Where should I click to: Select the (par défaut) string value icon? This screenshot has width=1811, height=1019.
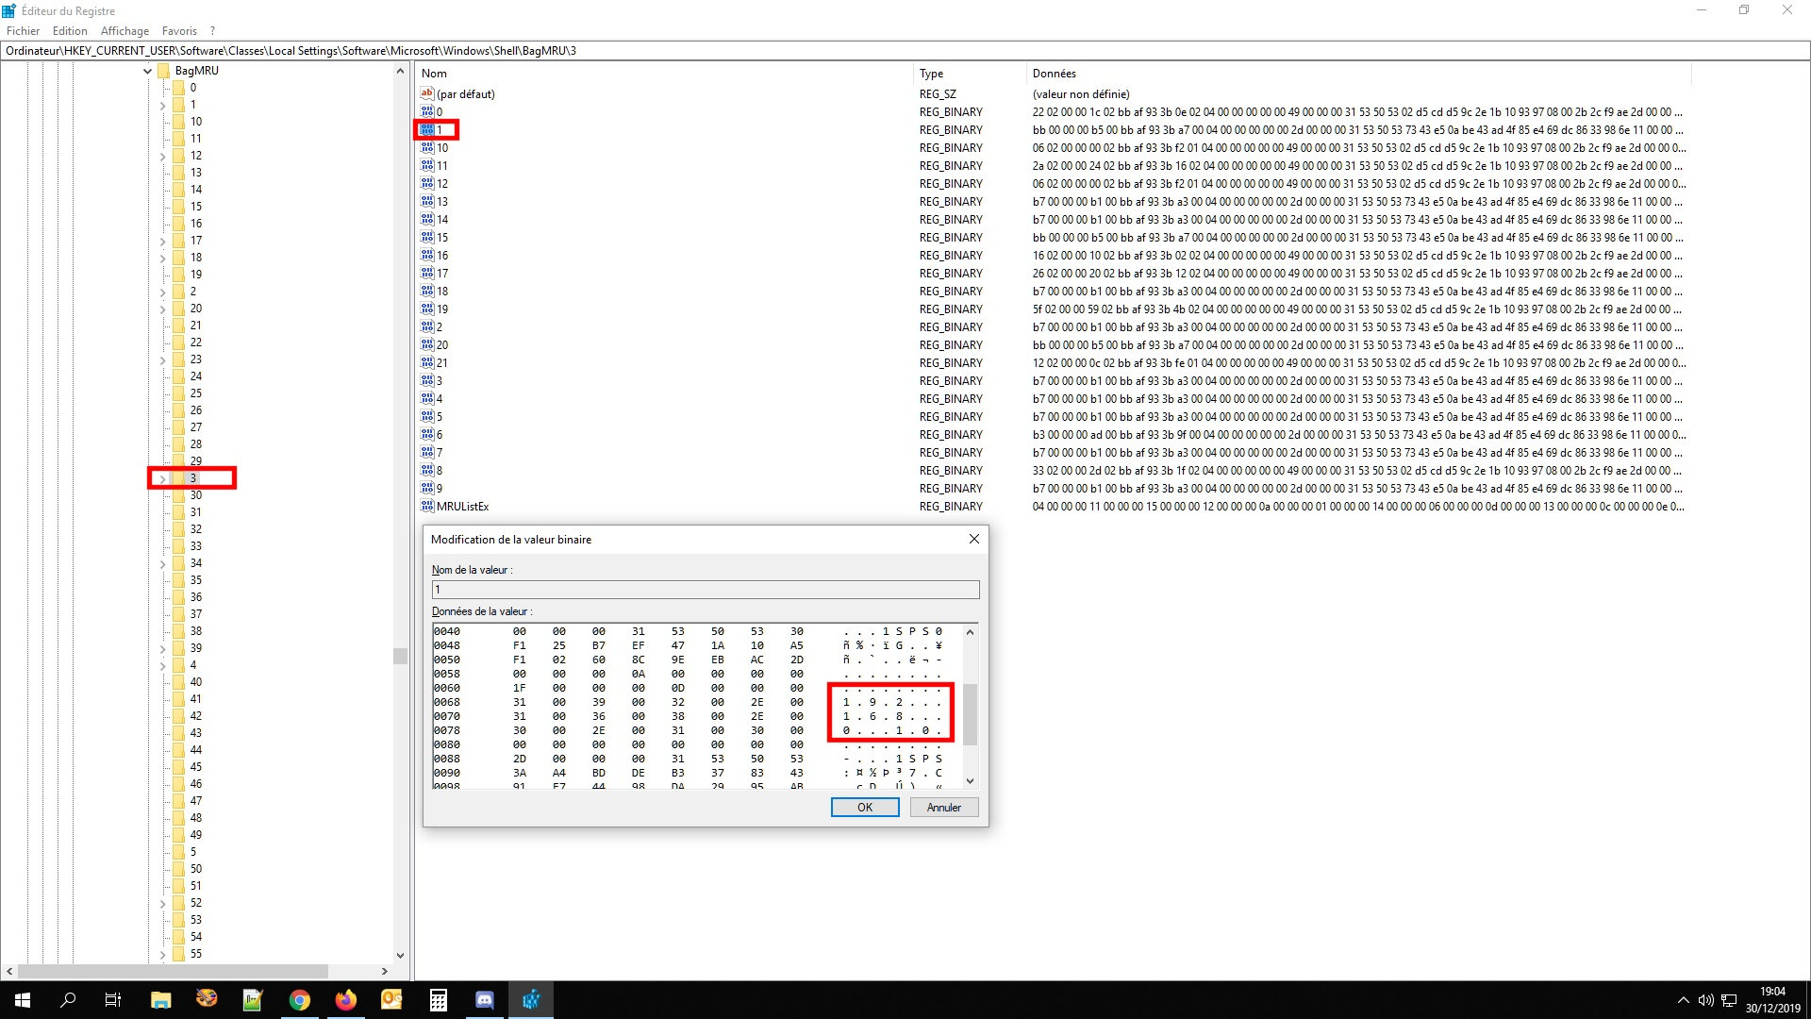pyautogui.click(x=427, y=93)
